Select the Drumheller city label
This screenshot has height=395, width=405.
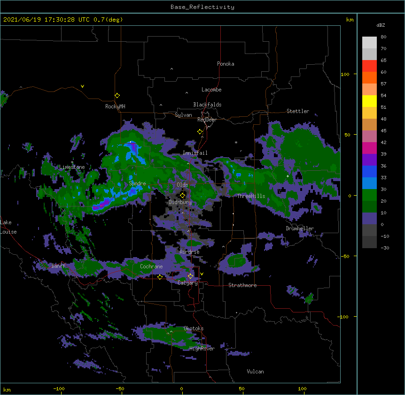300,228
